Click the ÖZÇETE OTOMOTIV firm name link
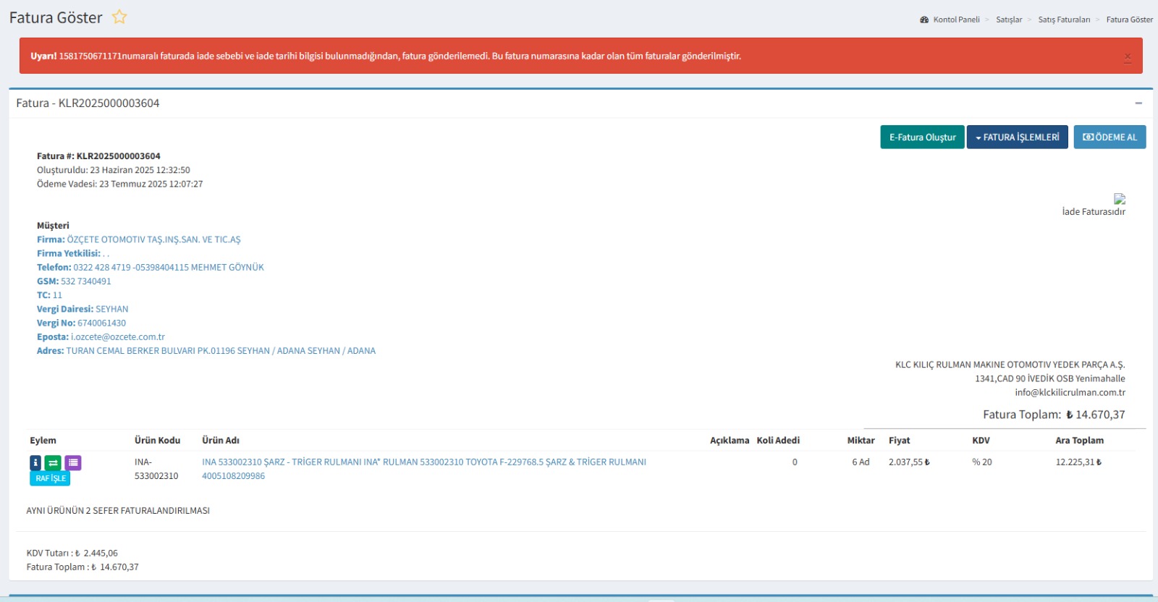This screenshot has height=602, width=1158. point(153,239)
